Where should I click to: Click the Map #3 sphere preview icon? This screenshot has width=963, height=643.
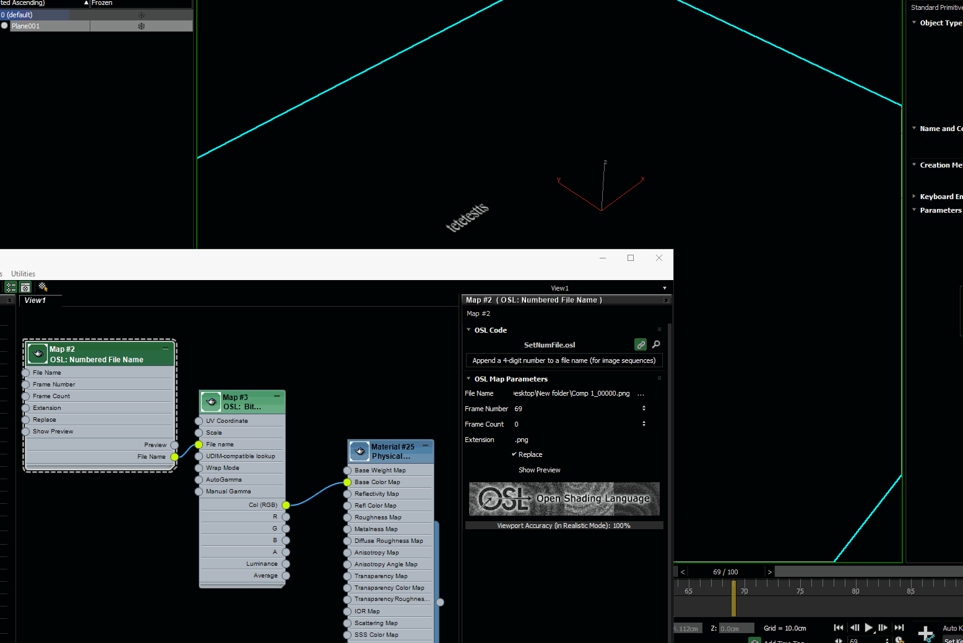click(210, 401)
